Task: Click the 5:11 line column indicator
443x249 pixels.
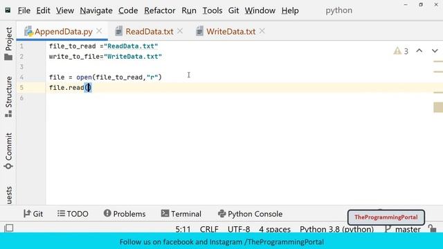Action: click(x=183, y=229)
